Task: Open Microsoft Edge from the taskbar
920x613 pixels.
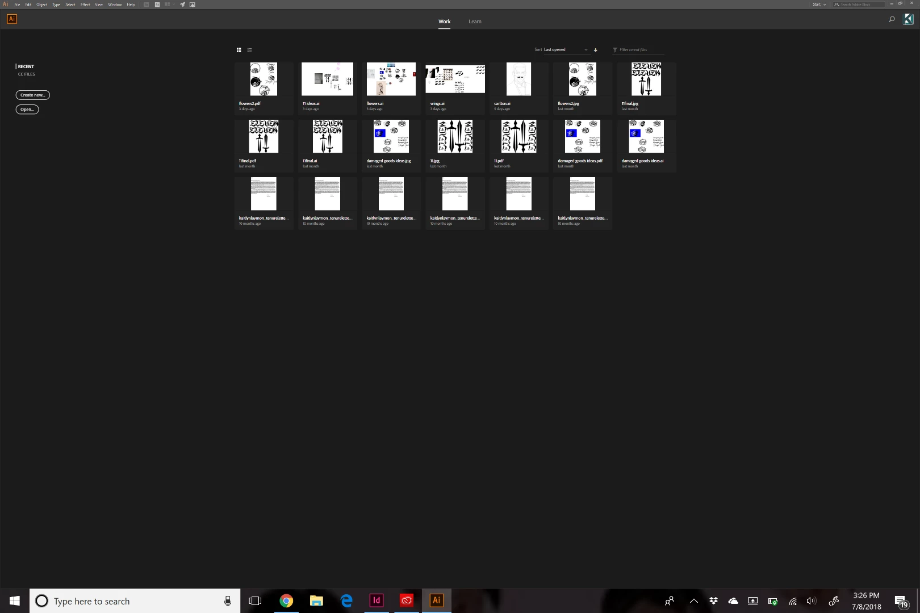Action: 346,601
